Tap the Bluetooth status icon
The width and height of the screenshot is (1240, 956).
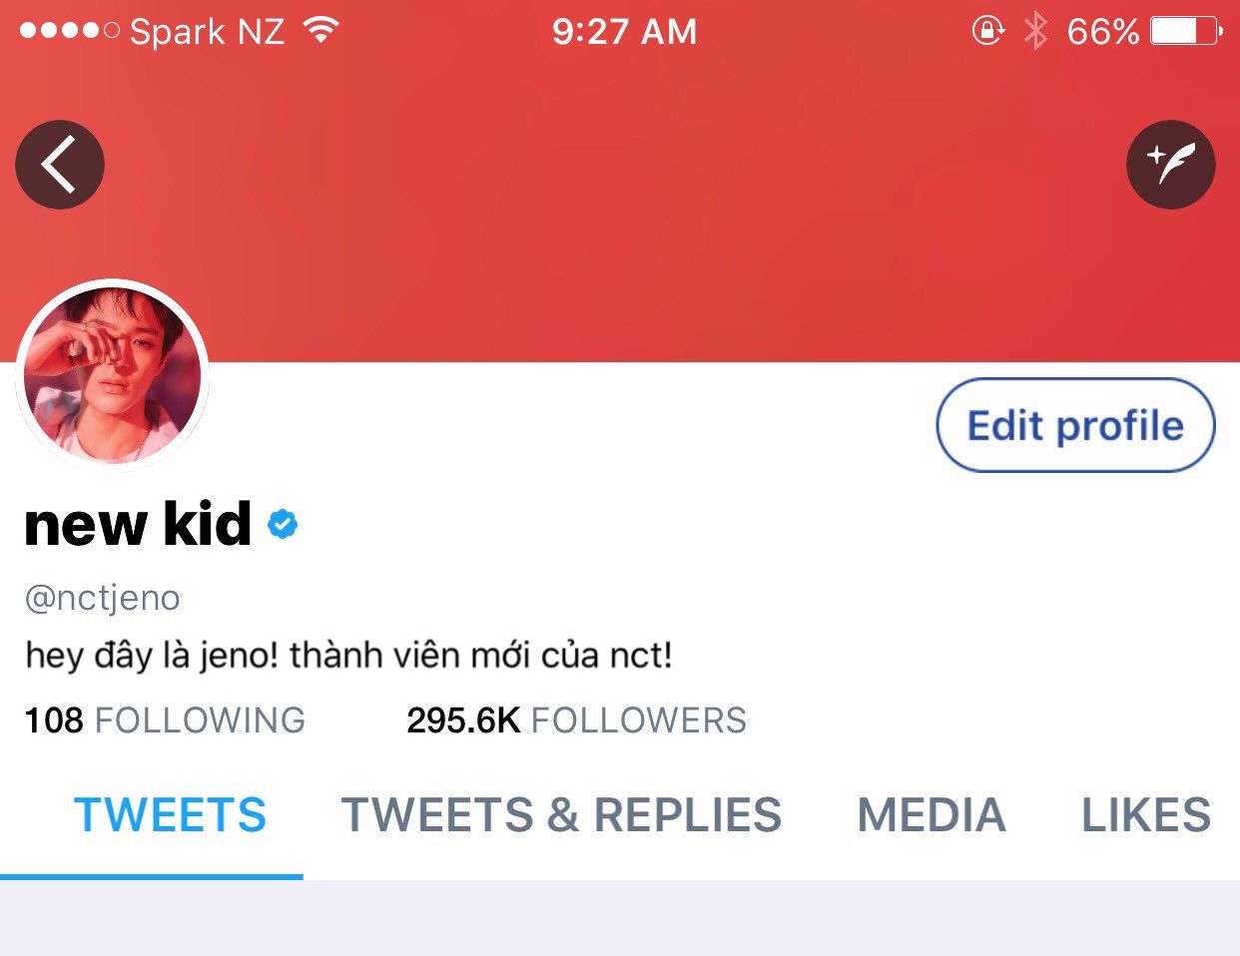pos(1035,31)
